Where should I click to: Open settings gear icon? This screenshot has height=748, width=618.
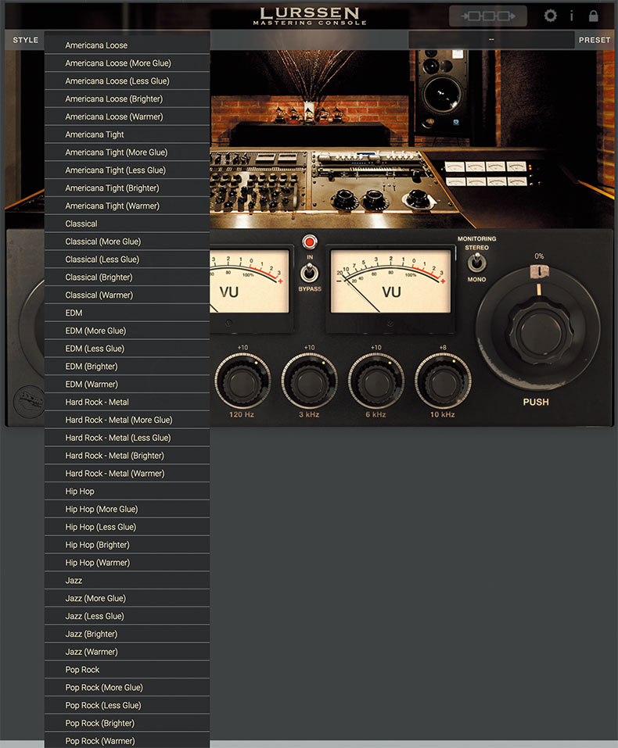(x=550, y=16)
